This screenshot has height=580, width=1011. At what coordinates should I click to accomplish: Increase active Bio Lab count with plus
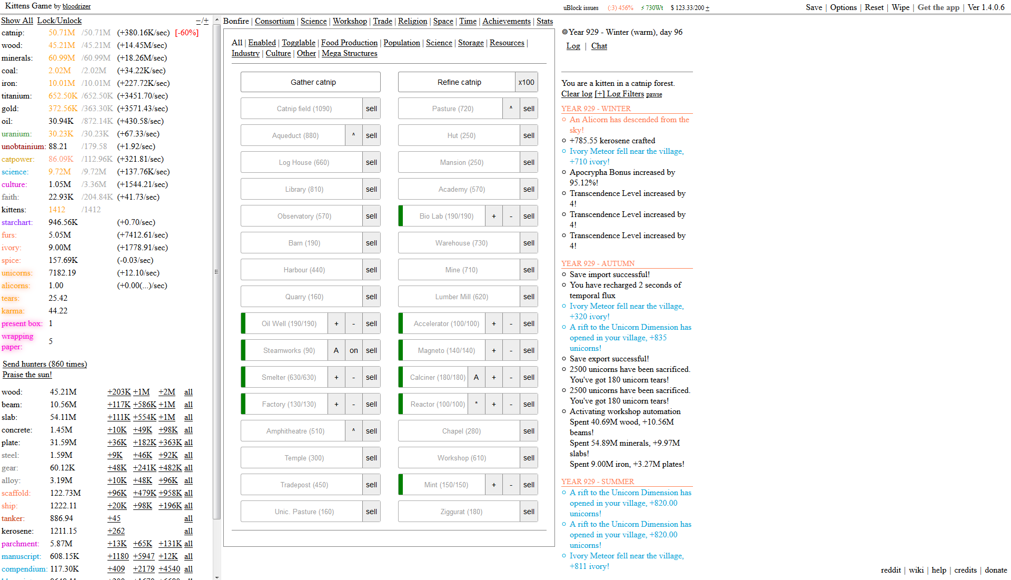493,216
